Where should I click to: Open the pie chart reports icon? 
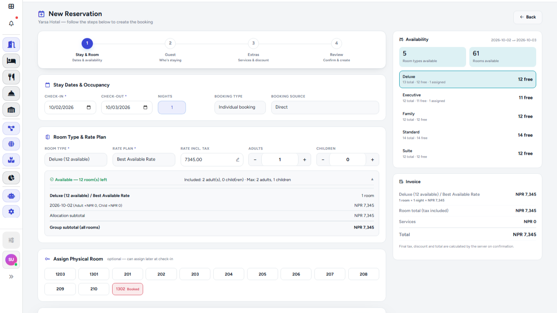(11, 178)
